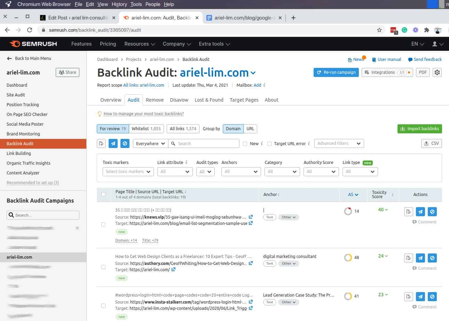449x321 pixels.
Task: Move insta-stalkerr.com row to Remove list
Action: click(420, 297)
